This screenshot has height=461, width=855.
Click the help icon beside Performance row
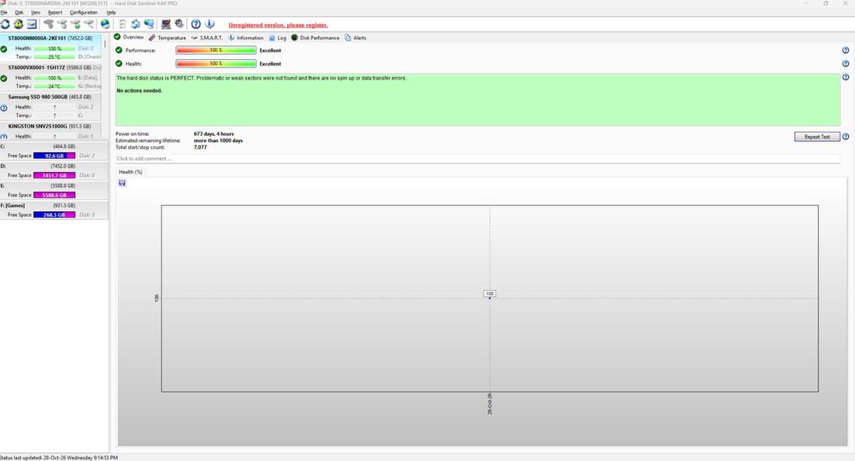point(846,50)
